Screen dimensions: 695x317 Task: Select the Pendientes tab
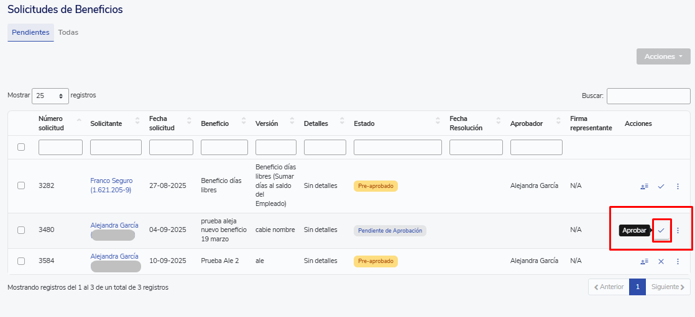click(30, 32)
